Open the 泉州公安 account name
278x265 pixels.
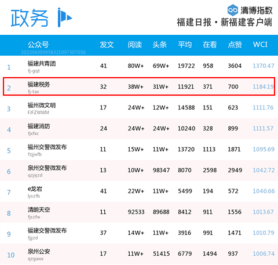click(x=39, y=251)
